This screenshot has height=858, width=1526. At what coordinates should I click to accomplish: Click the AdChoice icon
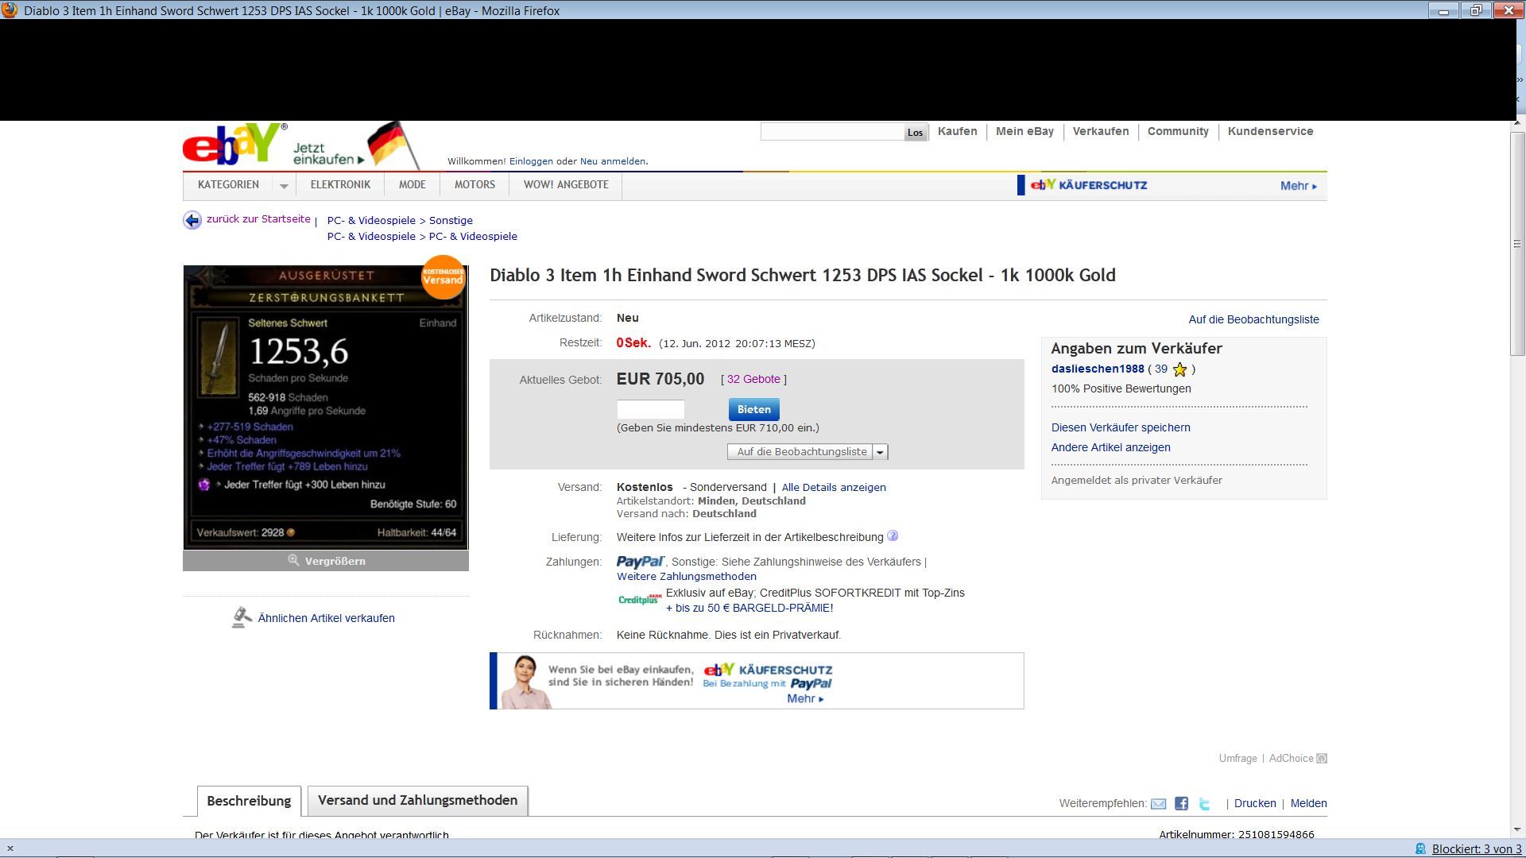(x=1322, y=758)
